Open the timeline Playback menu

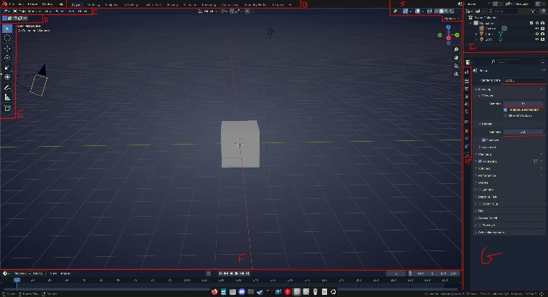pyautogui.click(x=22, y=273)
